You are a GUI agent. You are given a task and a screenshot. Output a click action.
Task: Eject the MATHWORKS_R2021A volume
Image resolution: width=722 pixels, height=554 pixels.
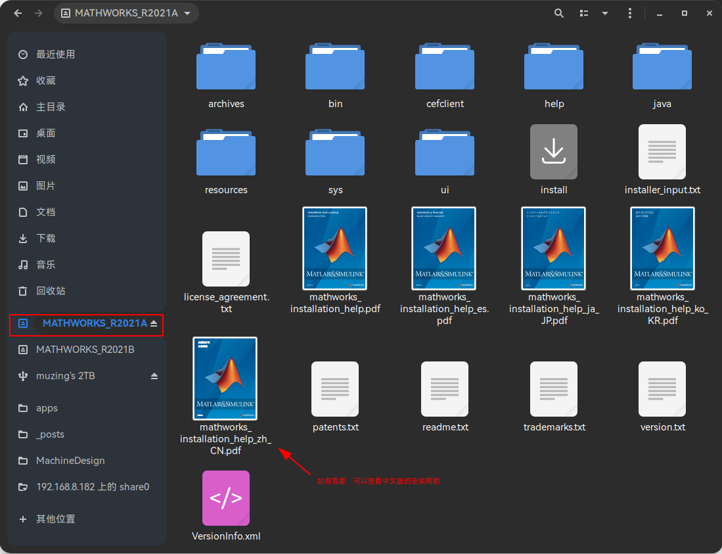(x=153, y=323)
